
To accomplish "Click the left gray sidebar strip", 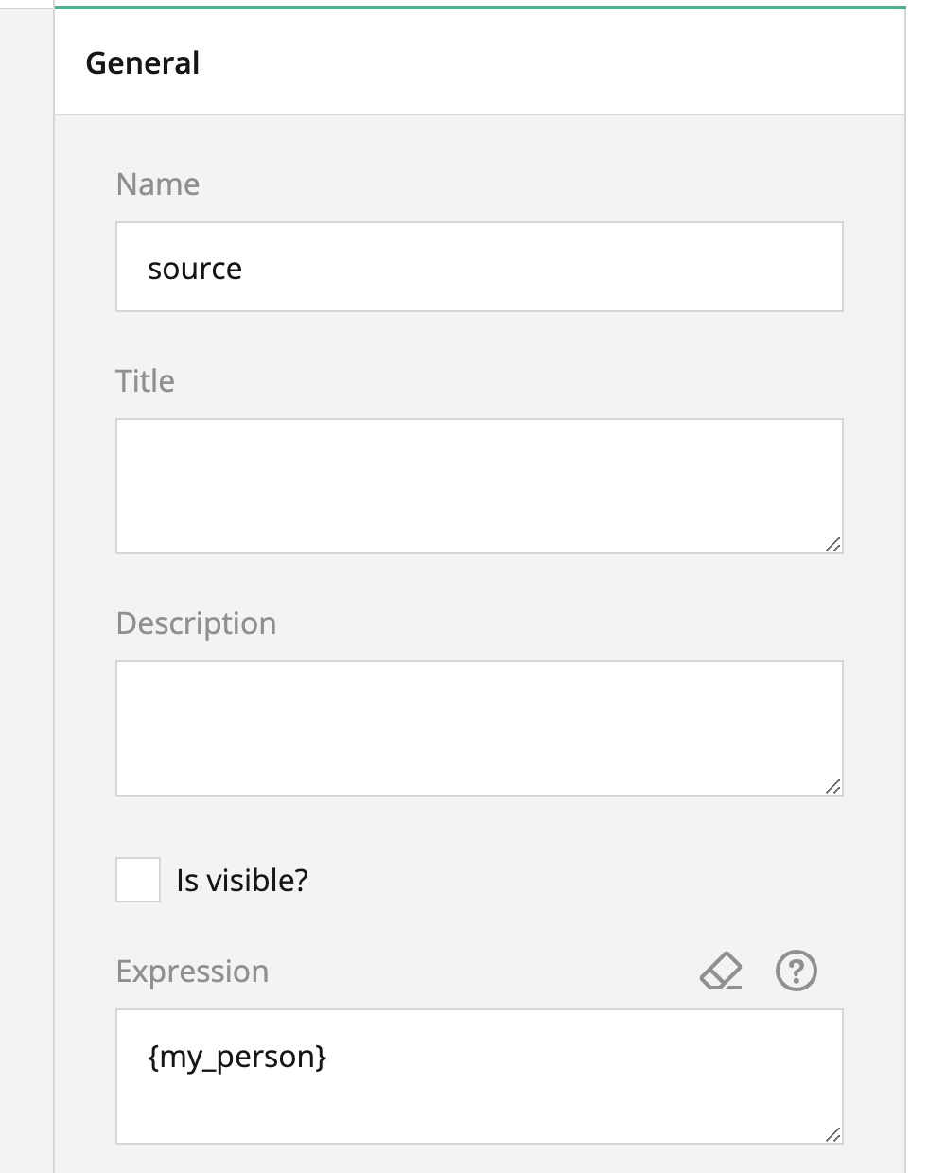I will click(x=26, y=586).
